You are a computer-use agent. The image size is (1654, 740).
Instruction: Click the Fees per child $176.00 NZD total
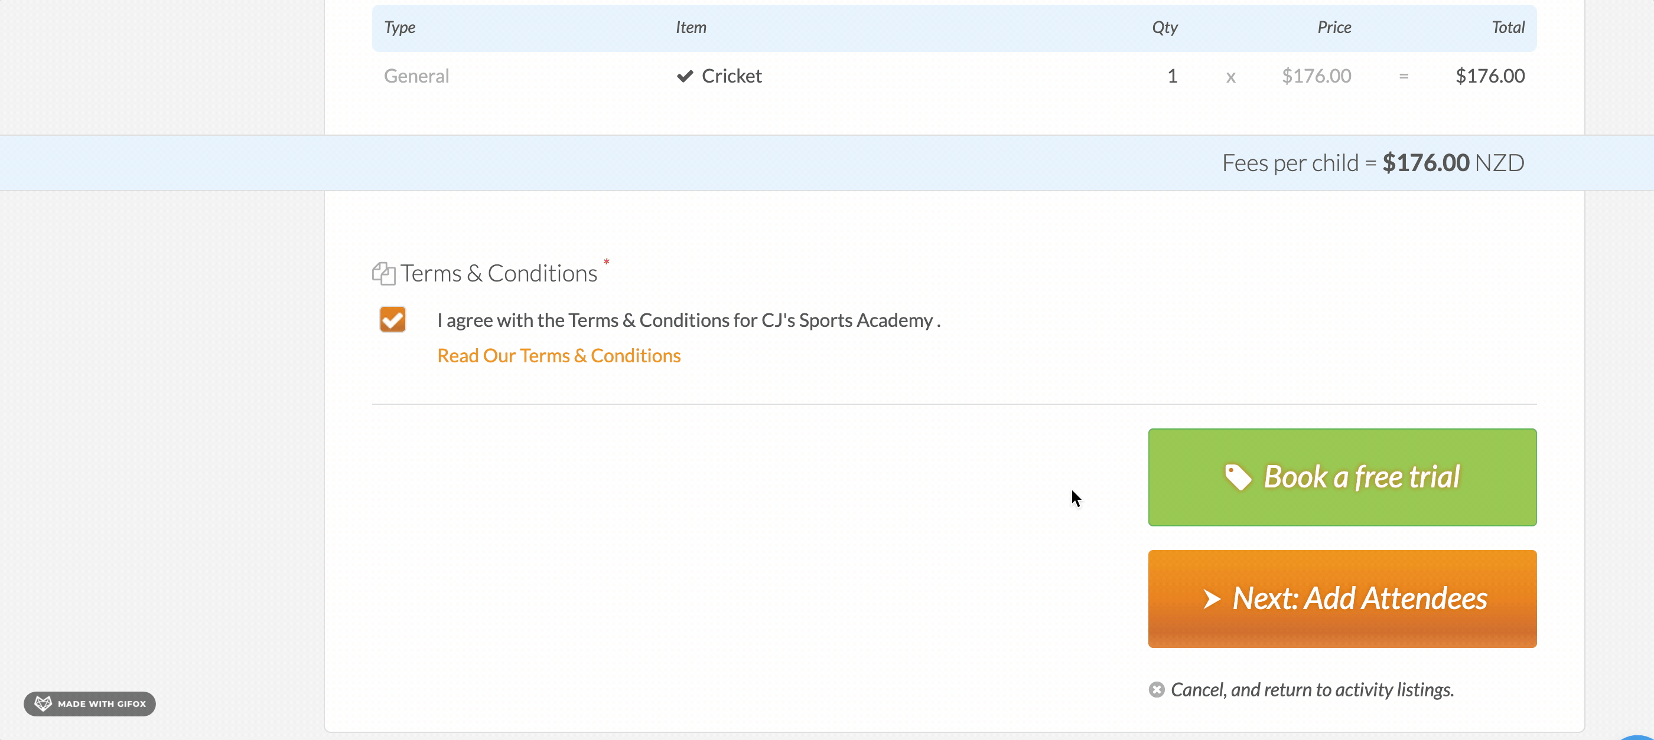point(1373,163)
